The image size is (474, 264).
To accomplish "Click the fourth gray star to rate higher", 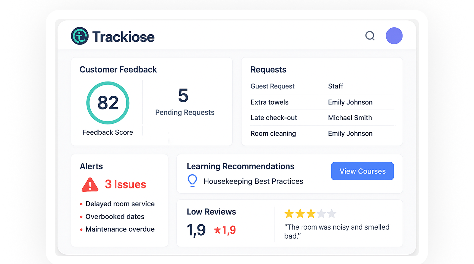I will tap(321, 214).
